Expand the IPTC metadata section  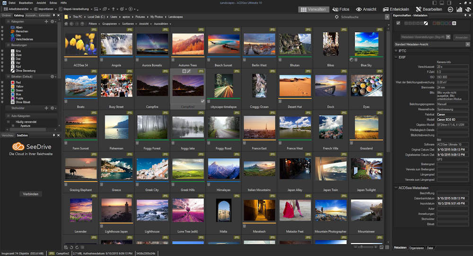click(395, 51)
